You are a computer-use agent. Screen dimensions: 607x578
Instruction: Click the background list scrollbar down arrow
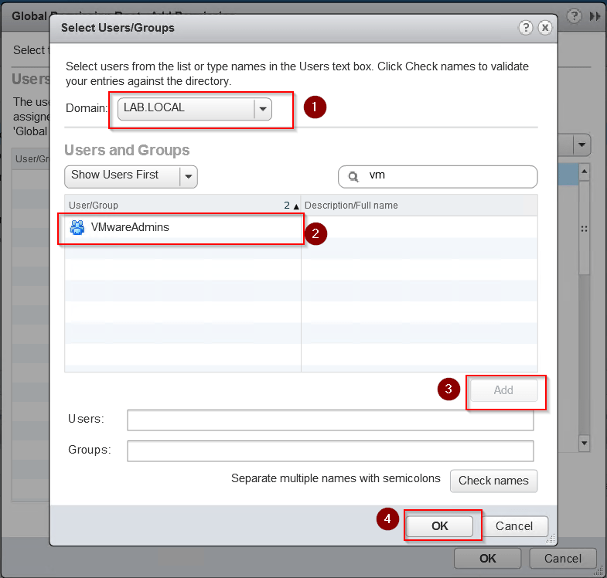coord(585,444)
